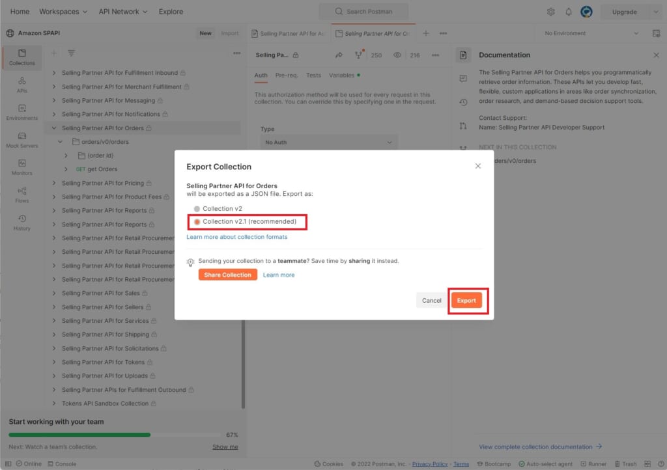Viewport: 667px width, 470px height.
Task: Click the fork icon next to 250
Action: (x=359, y=55)
